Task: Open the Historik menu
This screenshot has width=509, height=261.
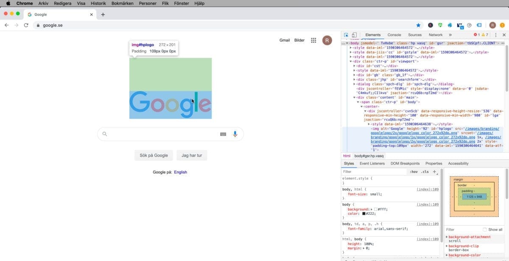Action: click(x=98, y=3)
